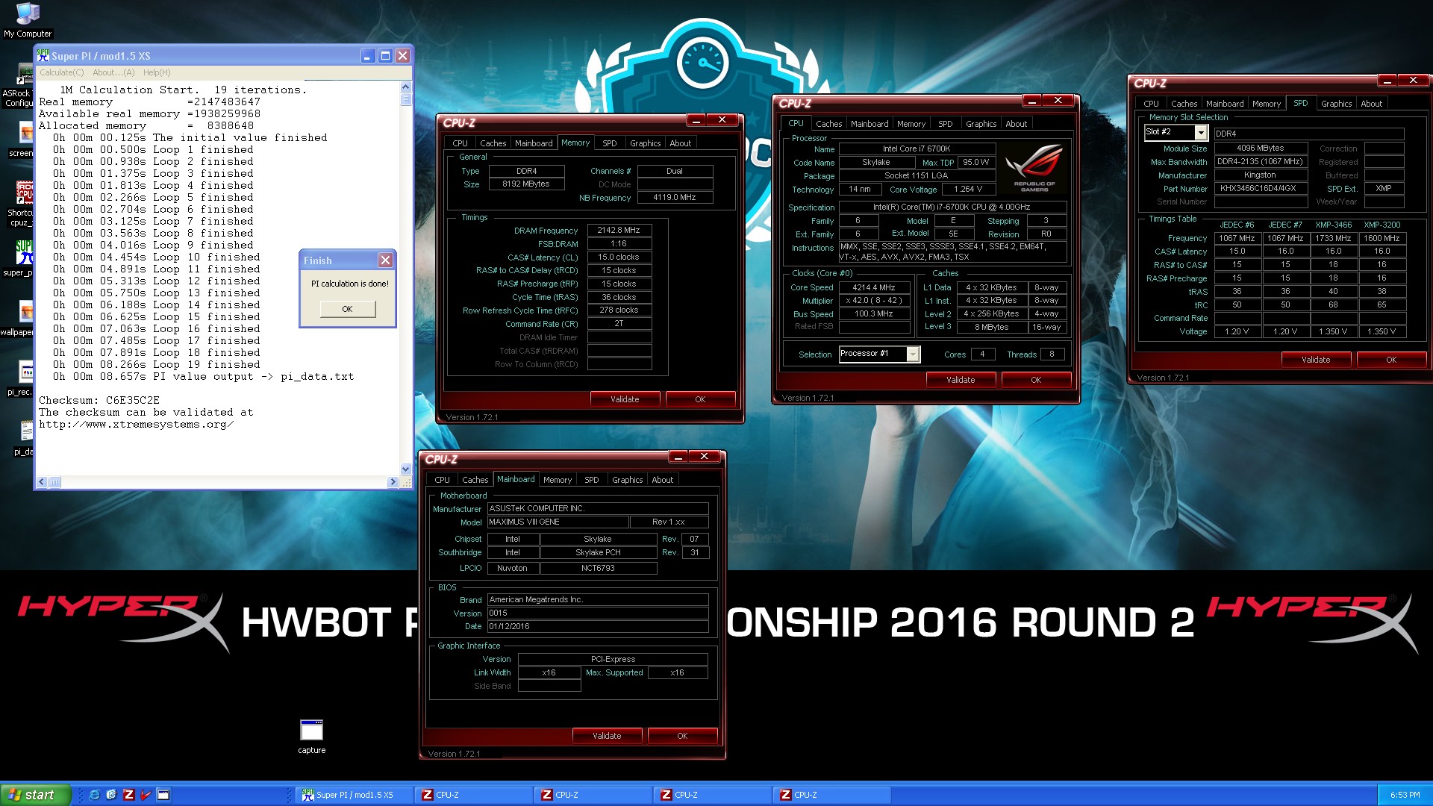Click the Part Number field KHX3466C16D4/4GX

click(x=1260, y=189)
